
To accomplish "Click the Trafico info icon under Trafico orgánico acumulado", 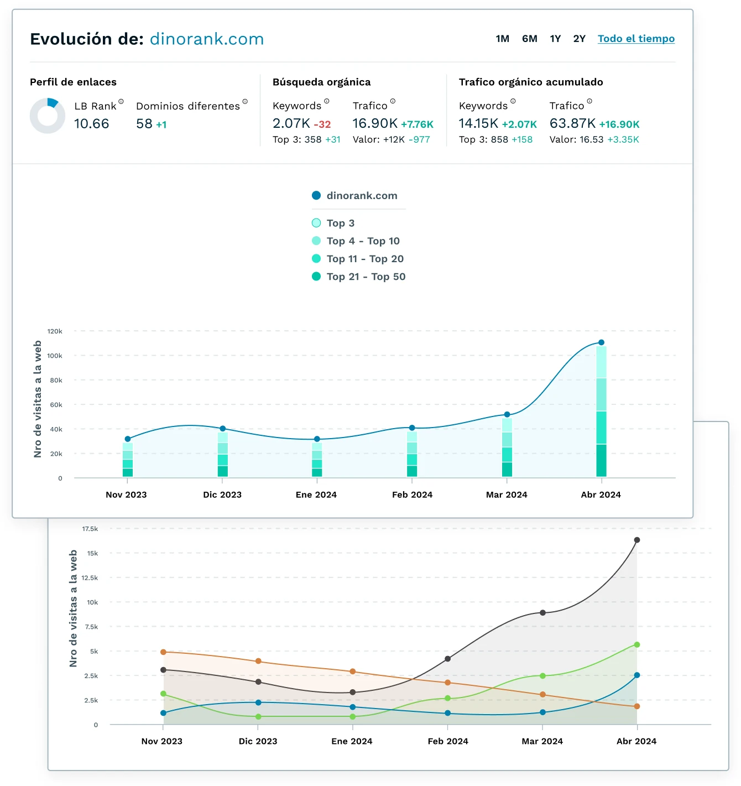I will [x=589, y=101].
